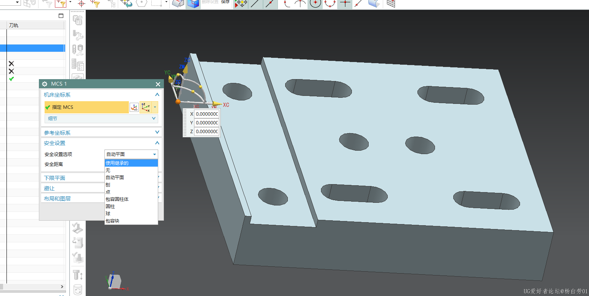This screenshot has height=296, width=589.
Task: Click the float/maximize square of navigator panel
Action: pyautogui.click(x=61, y=16)
